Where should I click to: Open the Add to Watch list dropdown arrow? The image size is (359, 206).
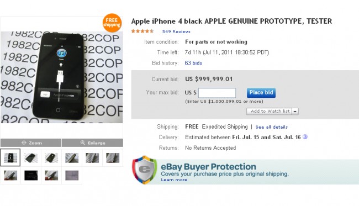295,112
